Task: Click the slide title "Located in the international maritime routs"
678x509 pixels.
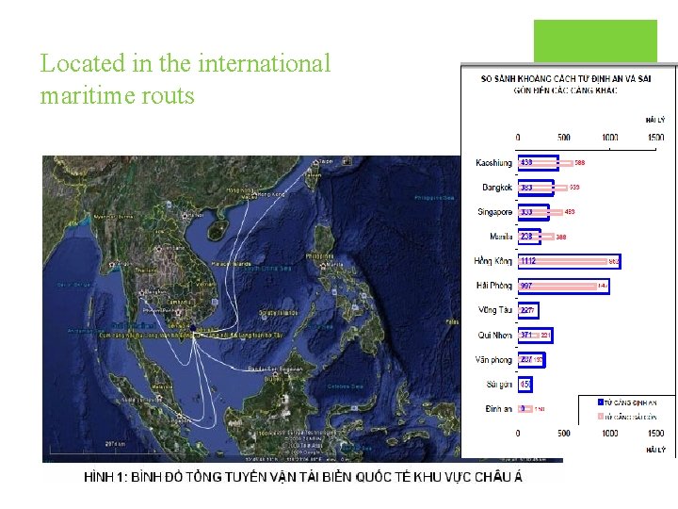Action: (x=186, y=79)
